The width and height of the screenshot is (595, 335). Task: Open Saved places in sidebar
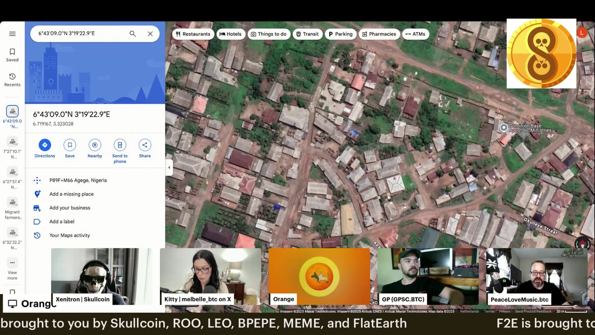click(13, 55)
